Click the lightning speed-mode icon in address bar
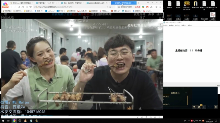220x123 pixels. (107, 7)
